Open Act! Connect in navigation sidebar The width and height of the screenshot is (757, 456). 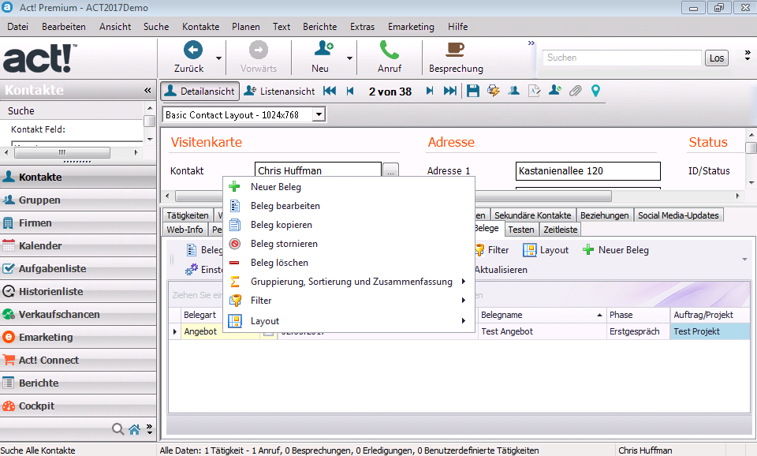(x=78, y=360)
